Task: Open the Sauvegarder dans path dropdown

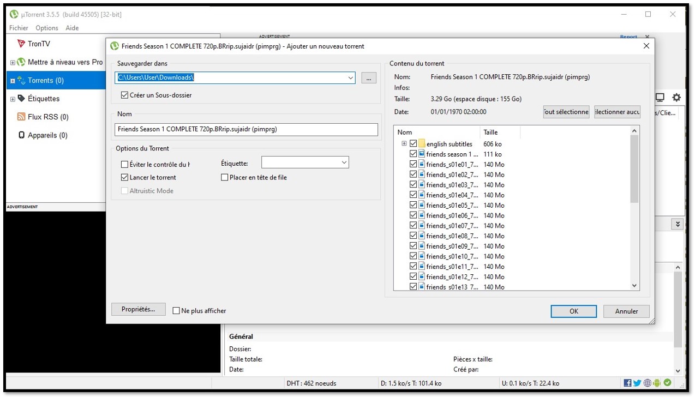Action: [x=350, y=78]
